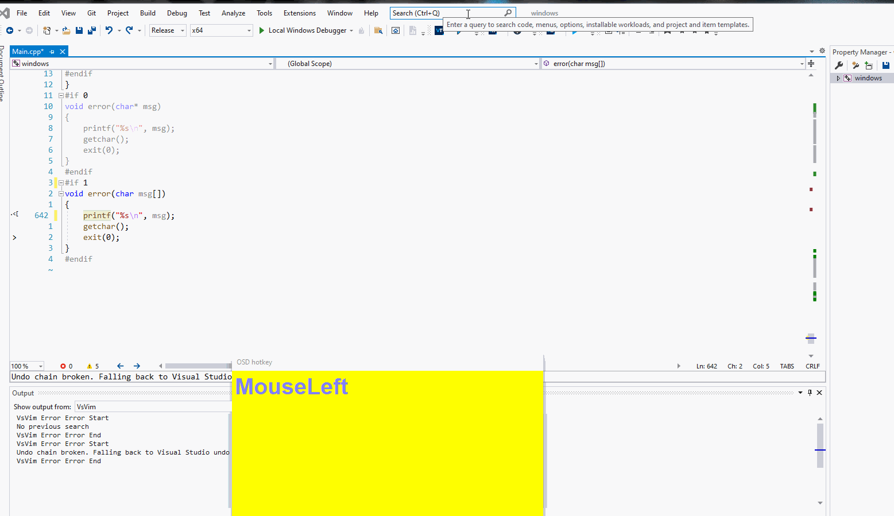Image resolution: width=894 pixels, height=516 pixels.
Task: Click Add New Project Property Sheet icon
Action: [x=869, y=65]
